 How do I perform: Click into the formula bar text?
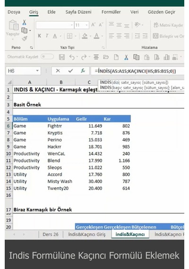(x=137, y=71)
